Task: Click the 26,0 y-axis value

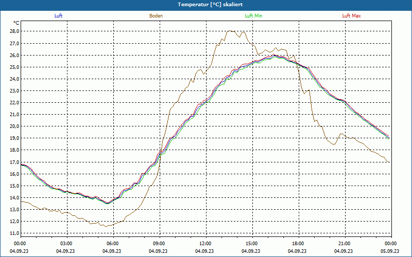Action: click(x=15, y=55)
